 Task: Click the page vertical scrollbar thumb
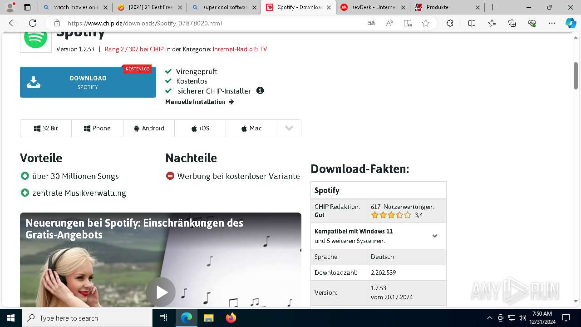(x=576, y=76)
